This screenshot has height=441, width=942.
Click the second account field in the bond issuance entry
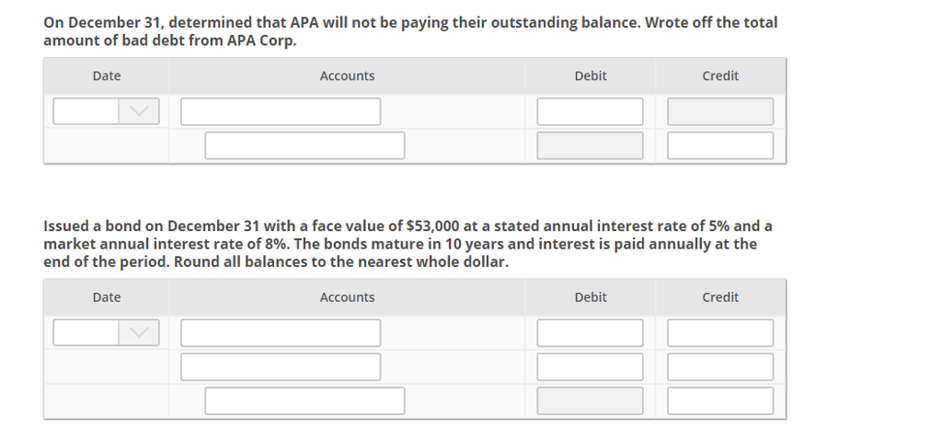pyautogui.click(x=281, y=366)
